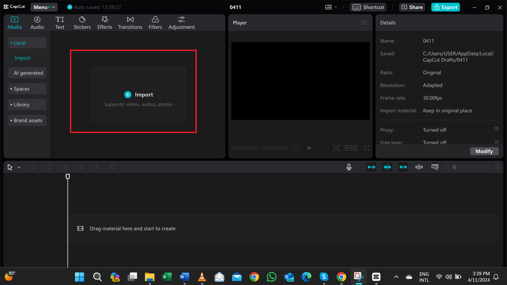Start a voiceover recording with the microphone
507x285 pixels.
[349, 167]
